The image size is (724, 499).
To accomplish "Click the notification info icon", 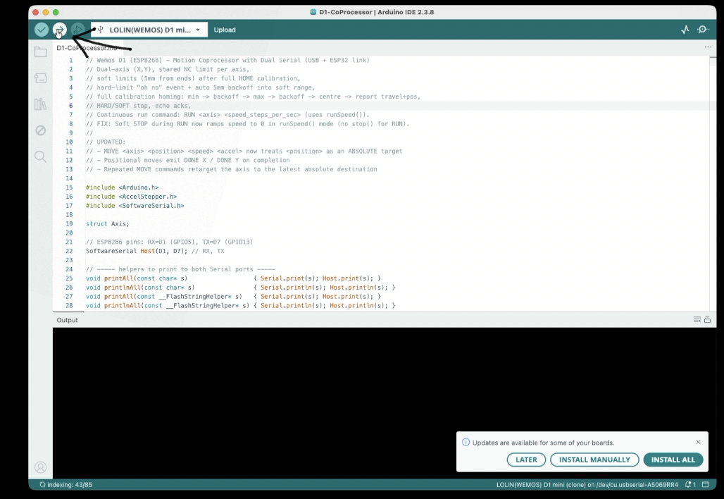I will 466,442.
